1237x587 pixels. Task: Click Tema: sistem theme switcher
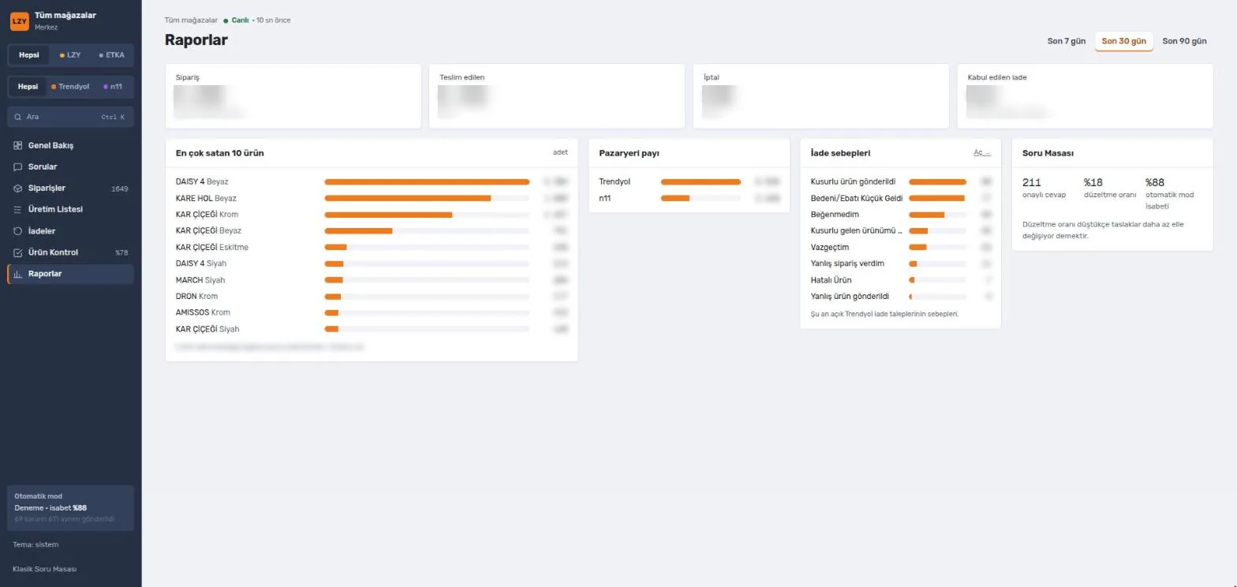coord(36,544)
